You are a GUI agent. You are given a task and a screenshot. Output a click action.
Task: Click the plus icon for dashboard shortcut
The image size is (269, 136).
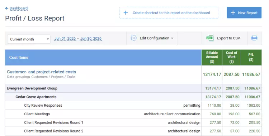[x=126, y=13]
